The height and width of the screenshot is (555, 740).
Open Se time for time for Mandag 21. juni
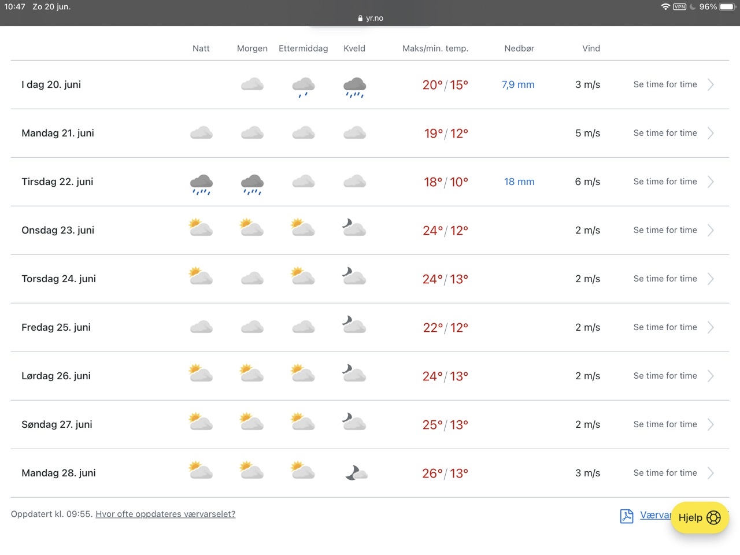pyautogui.click(x=665, y=133)
